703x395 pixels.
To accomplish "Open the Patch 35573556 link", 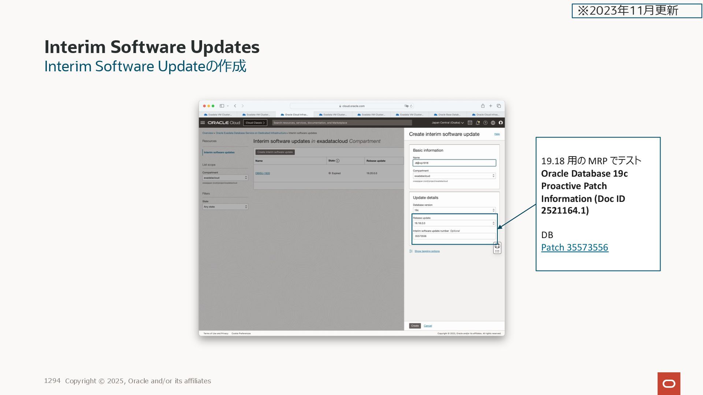I will (x=574, y=248).
